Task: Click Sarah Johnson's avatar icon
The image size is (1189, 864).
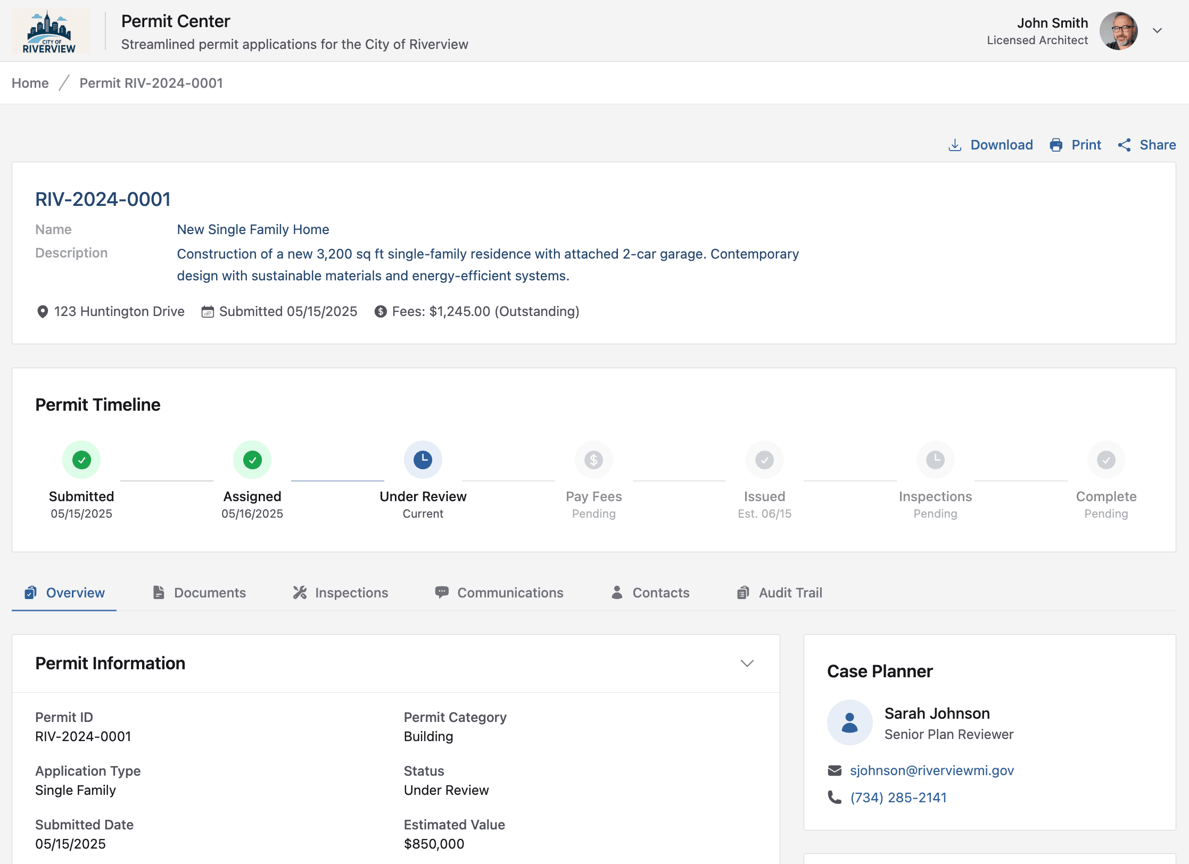Action: 849,722
